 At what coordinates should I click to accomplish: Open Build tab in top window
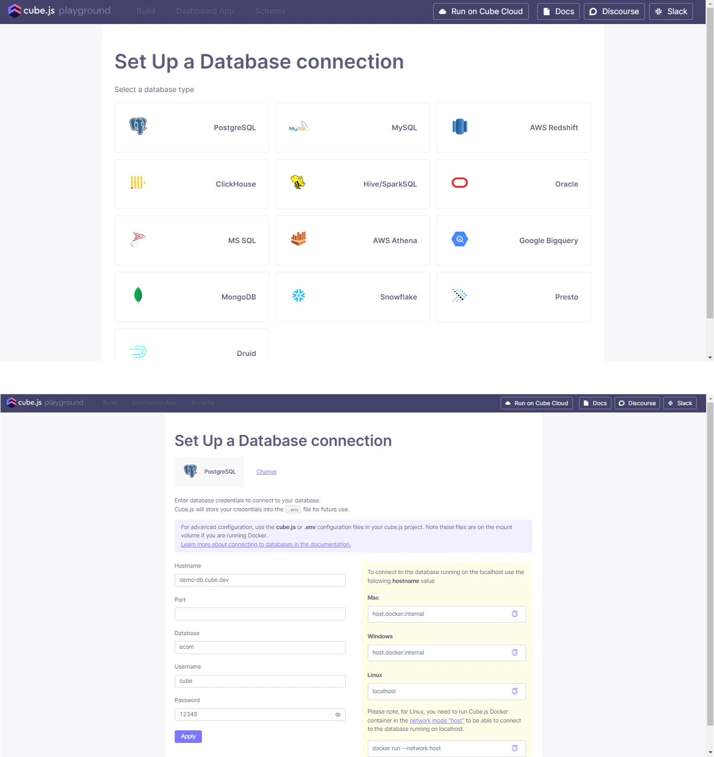146,11
